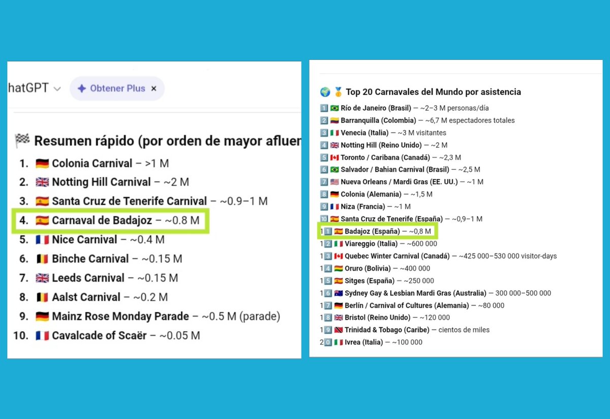Click Trinidad flag beside Trinidad & Tobago
610x419 pixels.
(339, 330)
